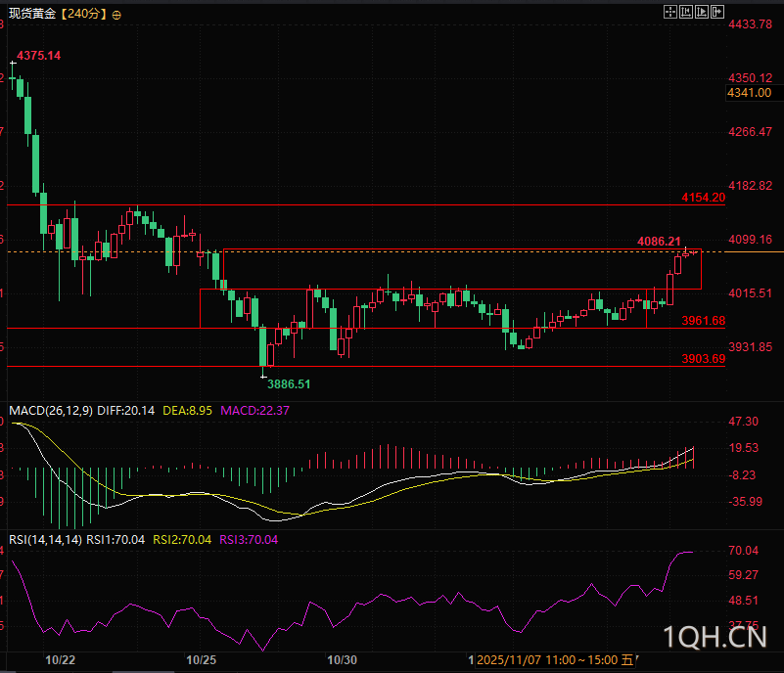The image size is (784, 673).
Task: Select the RSI(14,14,14) indicator label
Action: point(44,539)
